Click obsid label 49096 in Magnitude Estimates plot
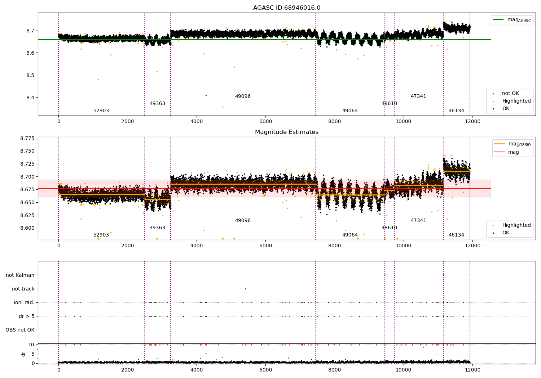 243,221
